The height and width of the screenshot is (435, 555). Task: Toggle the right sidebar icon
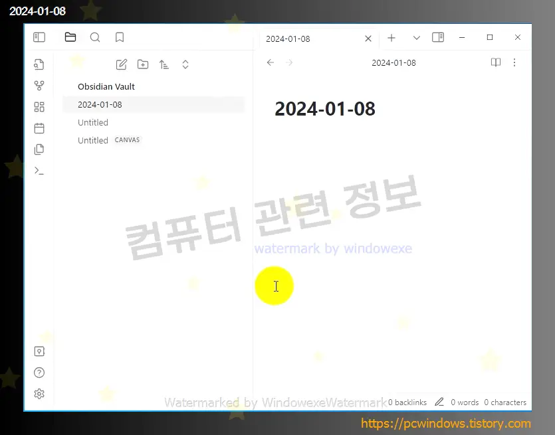[438, 37]
